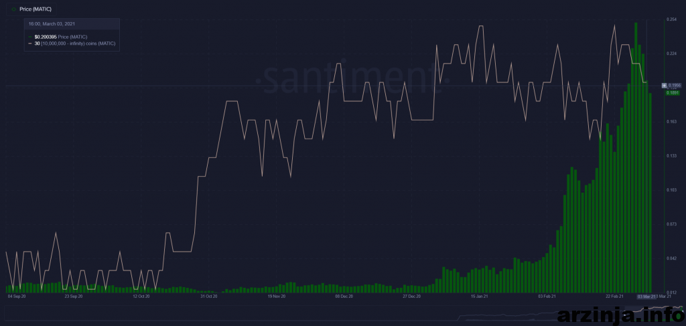Click the 0.103 value on price axis
This screenshot has width=686, height=326.
(x=671, y=190)
